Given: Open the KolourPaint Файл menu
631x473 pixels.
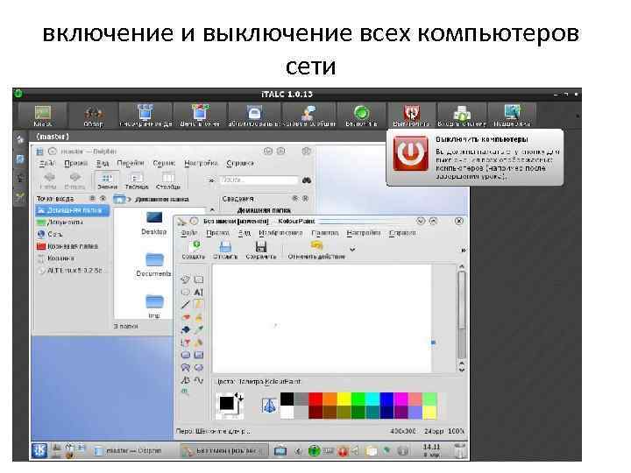Looking at the screenshot, I should [x=189, y=232].
